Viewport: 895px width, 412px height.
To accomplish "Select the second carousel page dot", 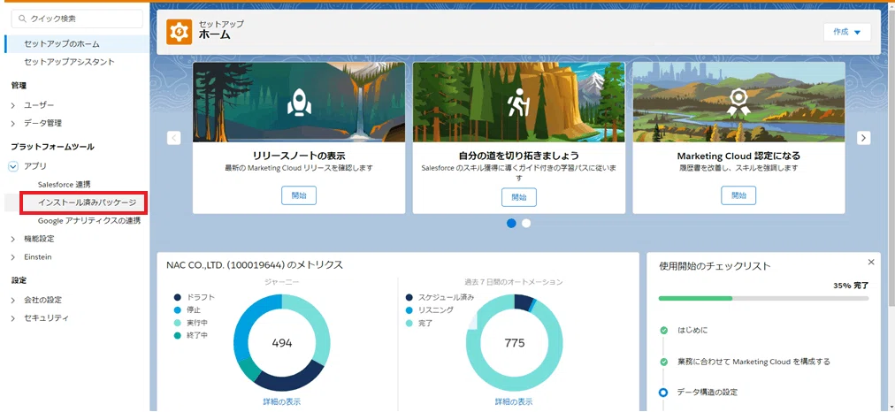I will [526, 223].
